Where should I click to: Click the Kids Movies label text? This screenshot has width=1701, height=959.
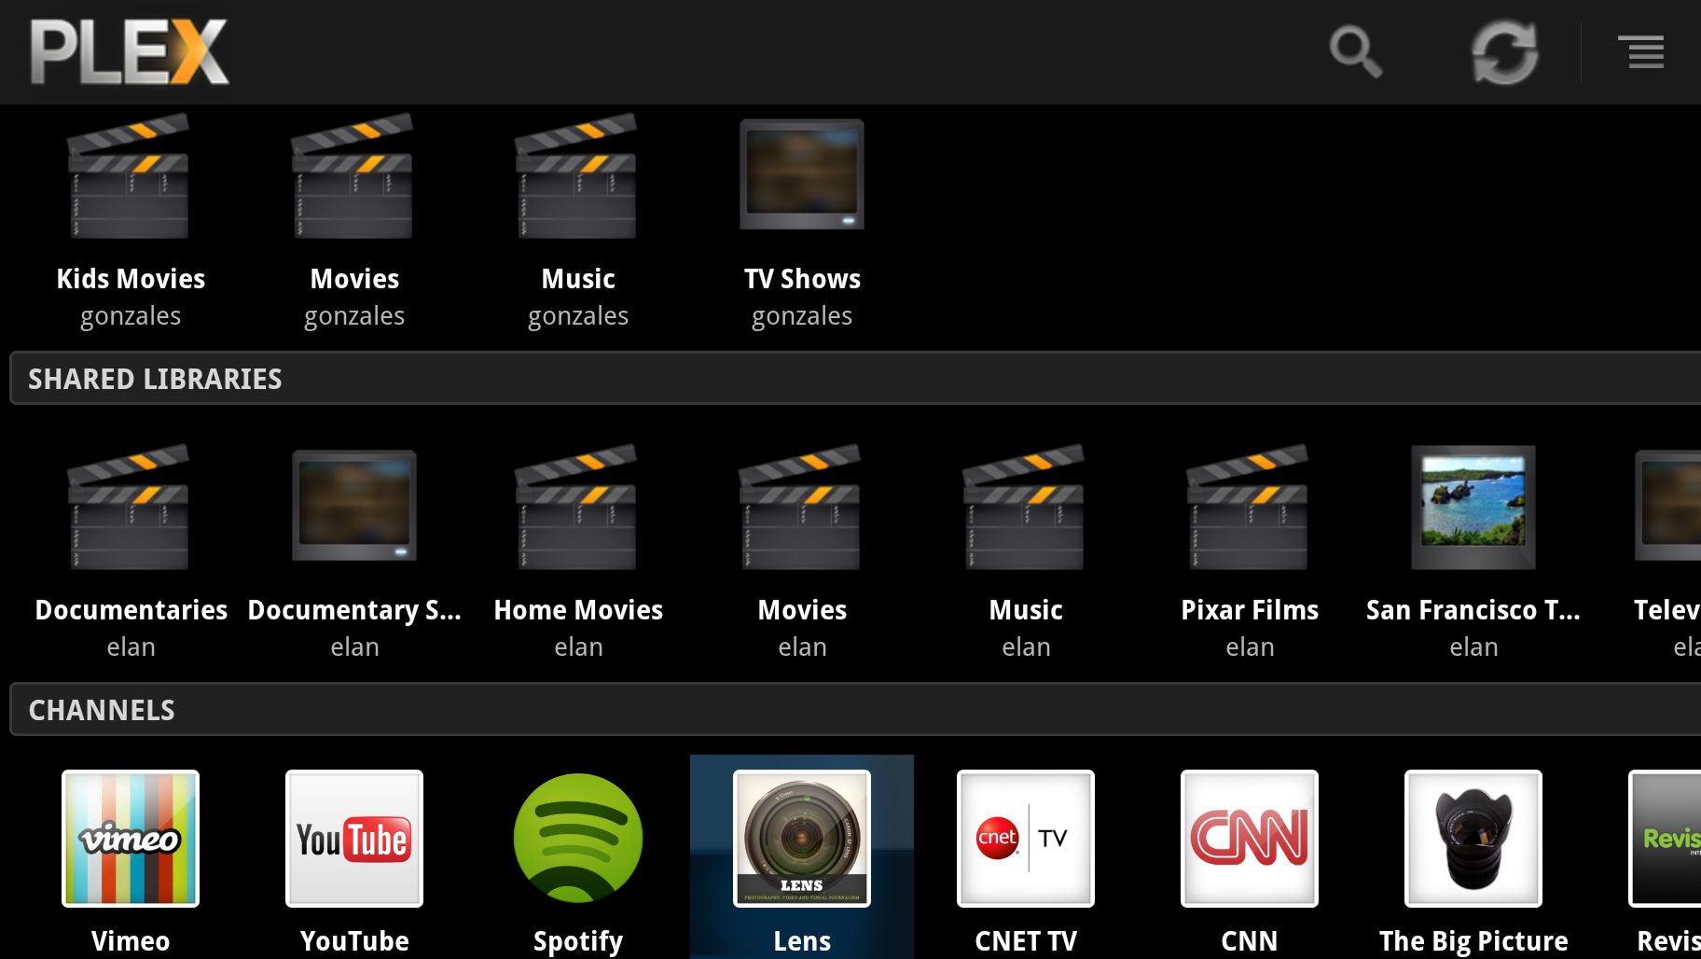131,279
